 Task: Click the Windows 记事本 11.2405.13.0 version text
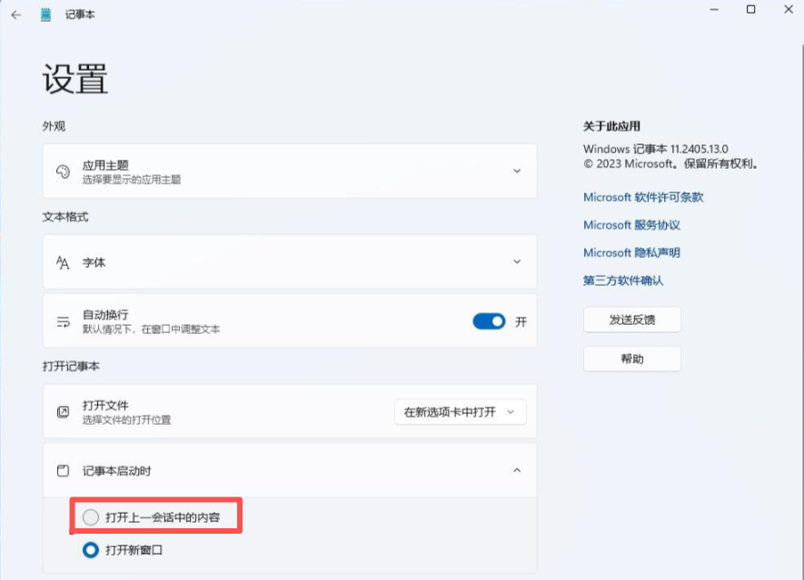655,149
